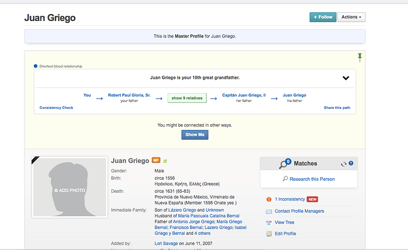Open the 1 Inconsistency link
The height and width of the screenshot is (250, 408).
coord(290,199)
